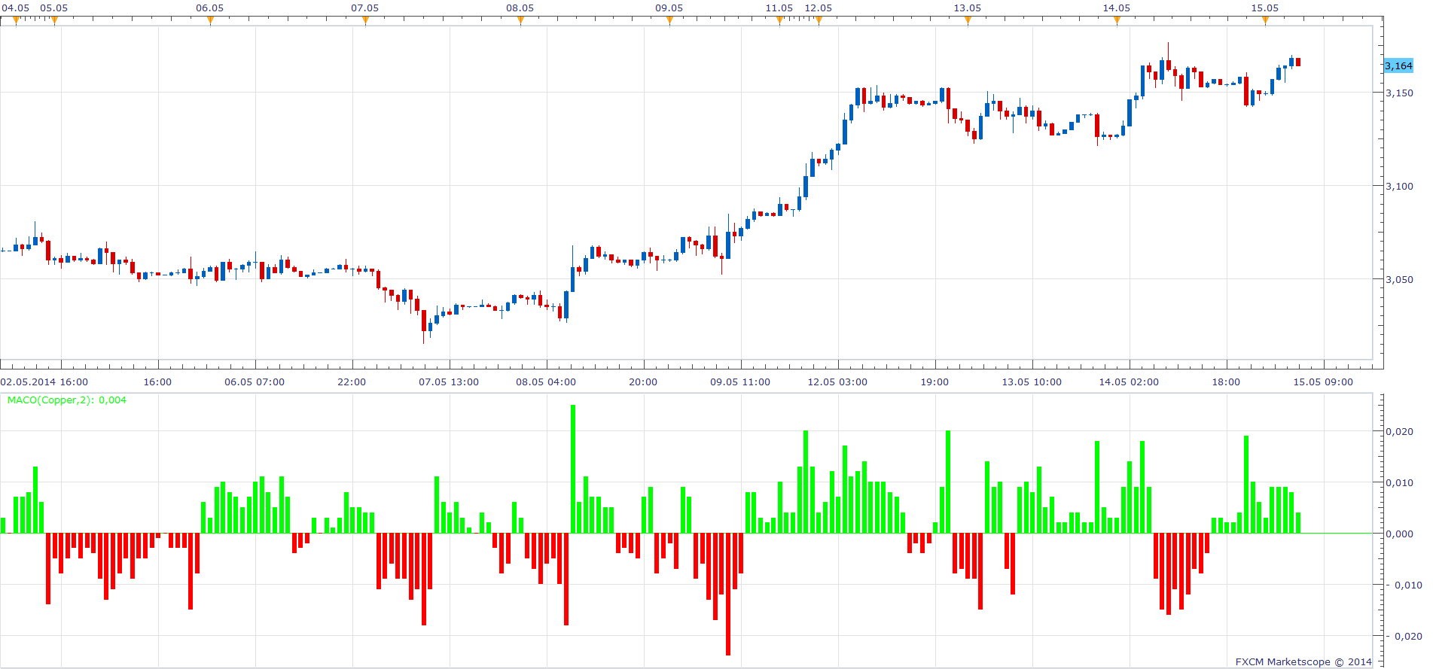Click the 19:00 time axis label
This screenshot has width=1433, height=669.
934,382
